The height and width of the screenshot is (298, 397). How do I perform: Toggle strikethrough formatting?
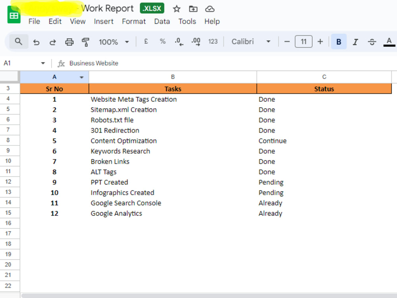pos(372,42)
